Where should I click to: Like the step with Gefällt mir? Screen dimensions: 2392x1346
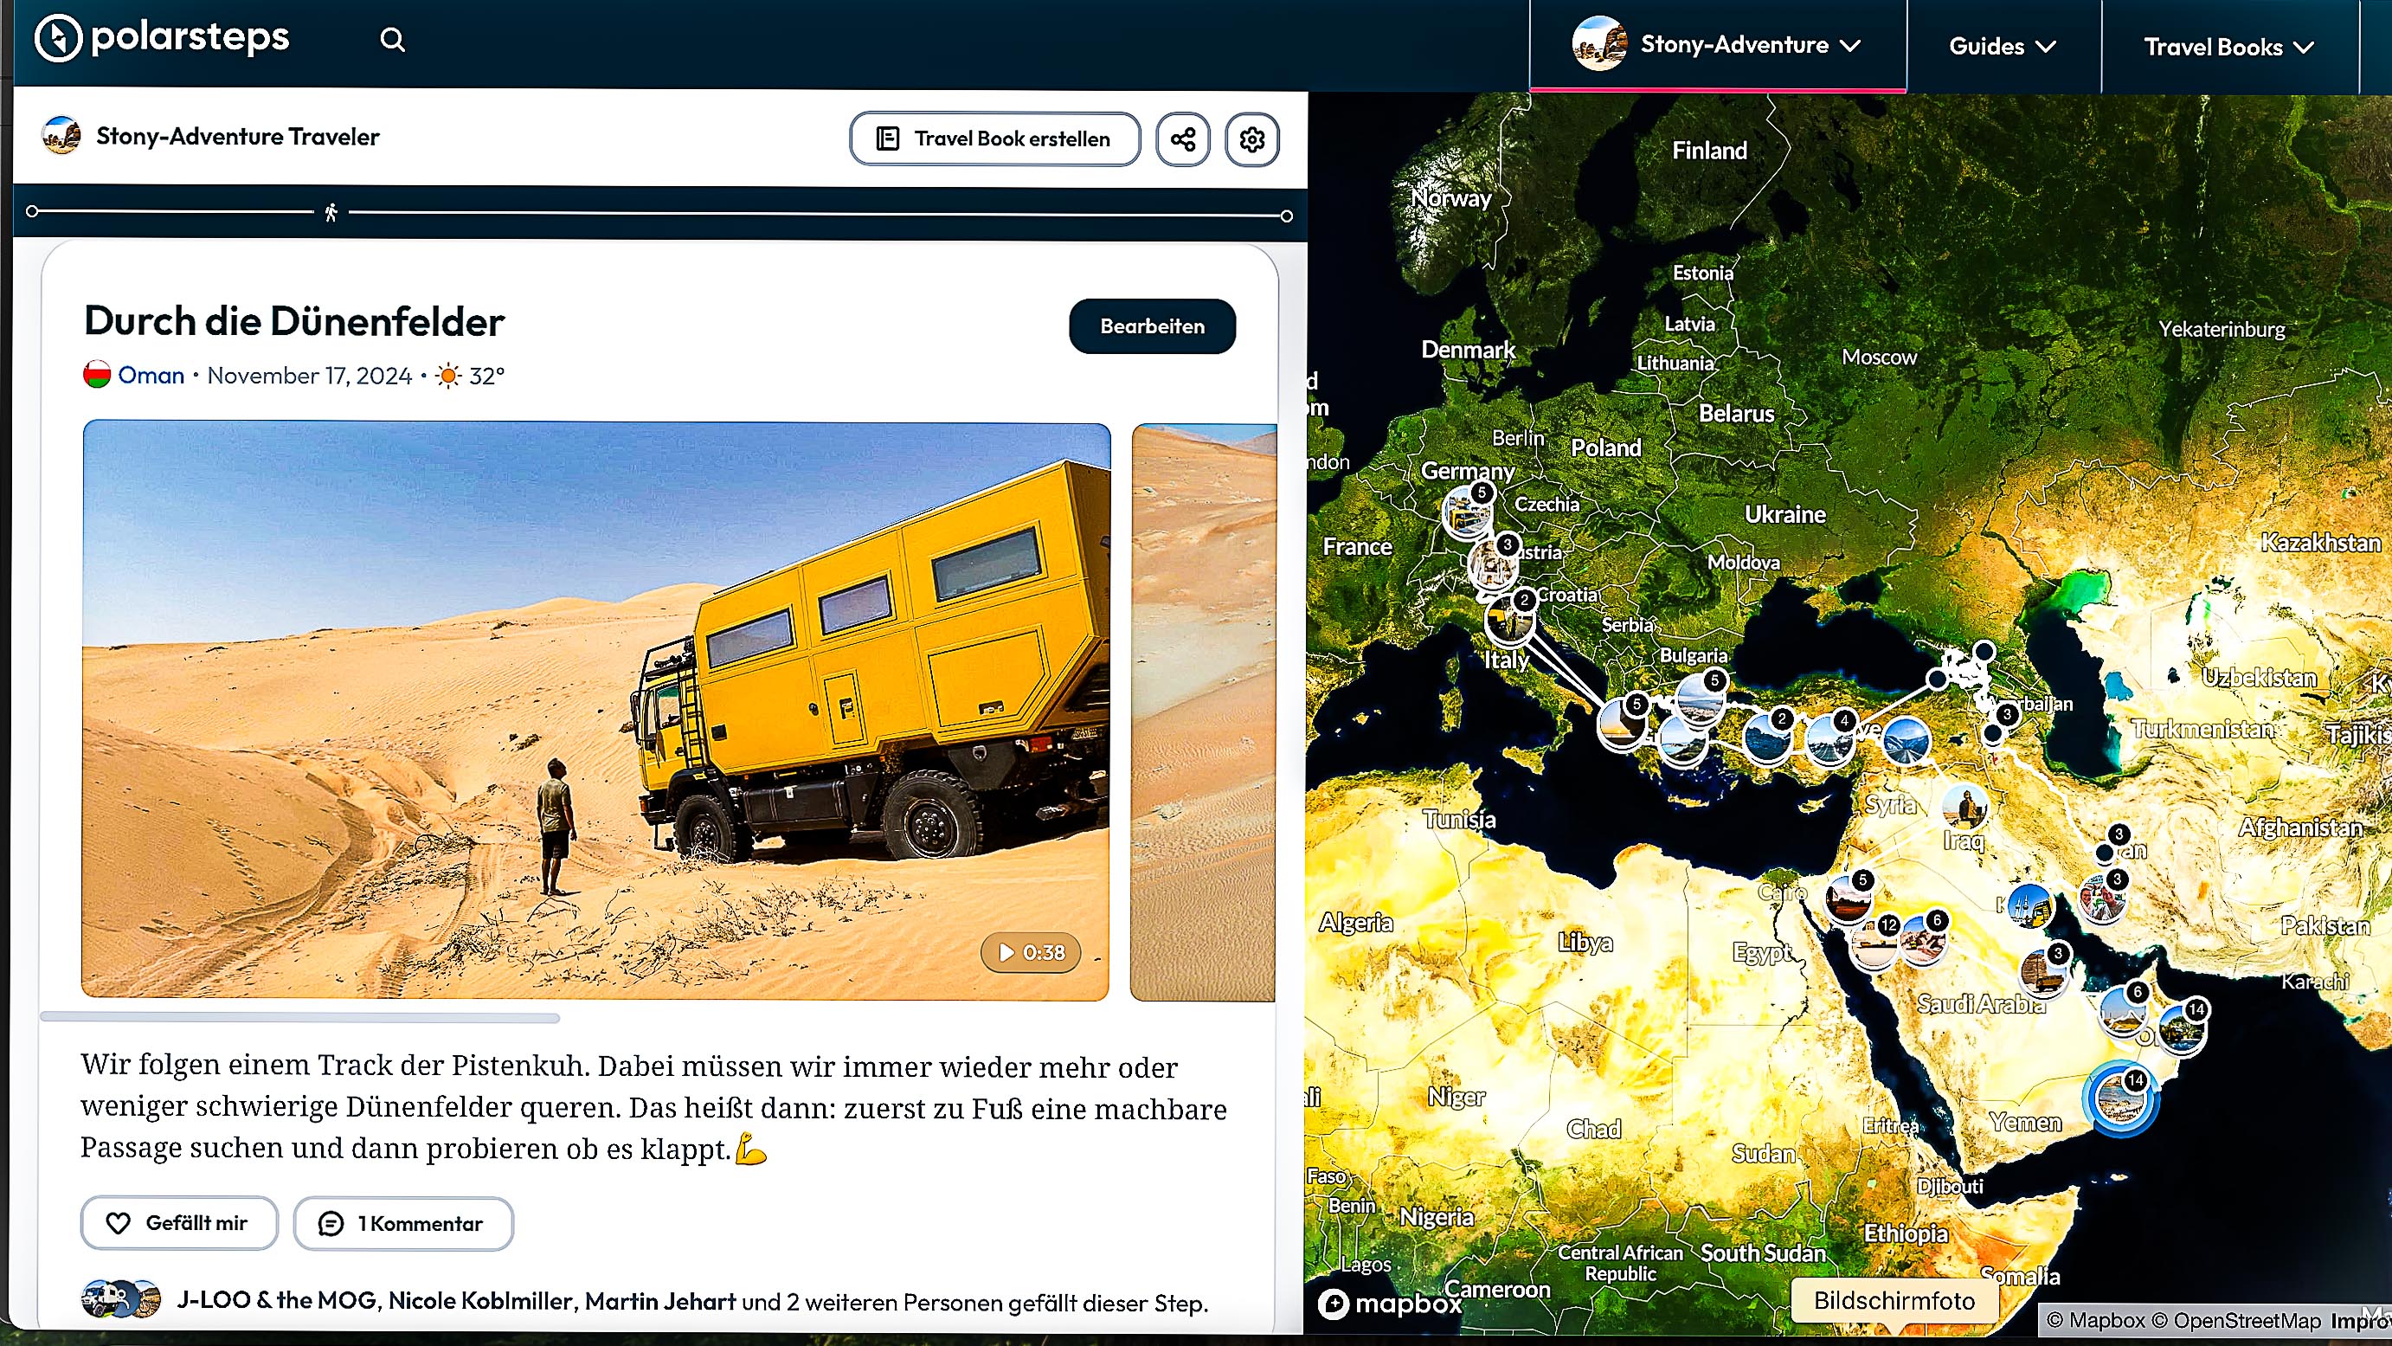178,1222
